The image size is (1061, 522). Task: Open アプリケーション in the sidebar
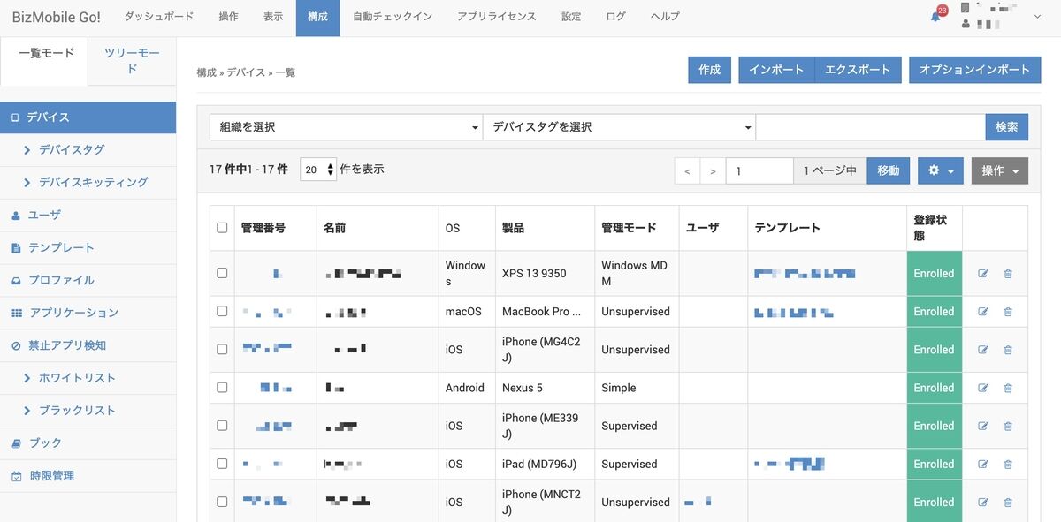[88, 313]
